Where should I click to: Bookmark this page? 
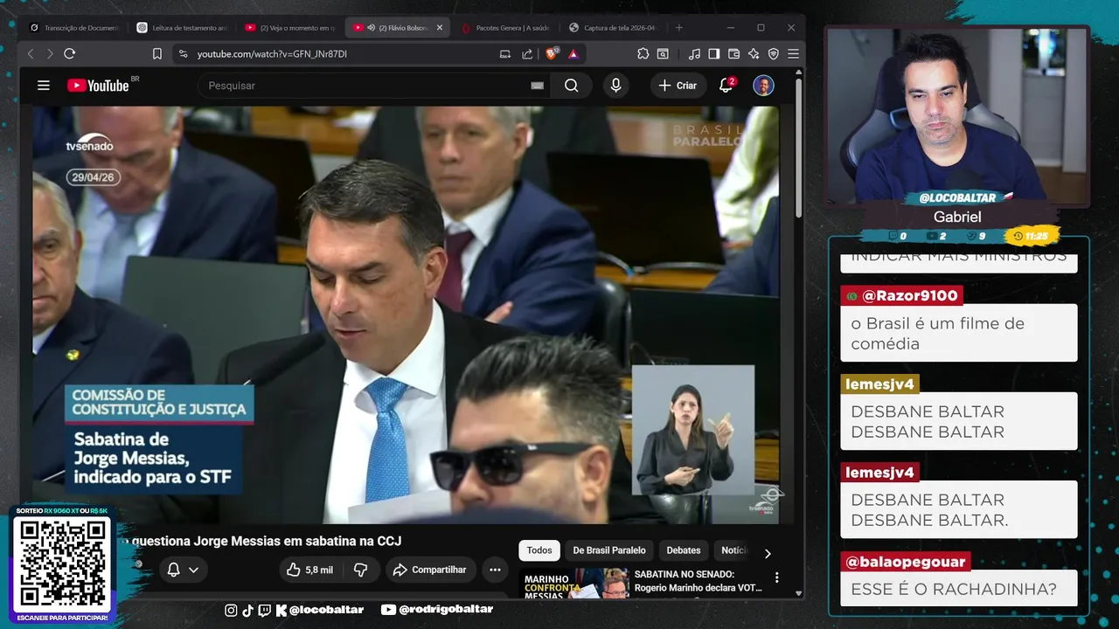[157, 54]
